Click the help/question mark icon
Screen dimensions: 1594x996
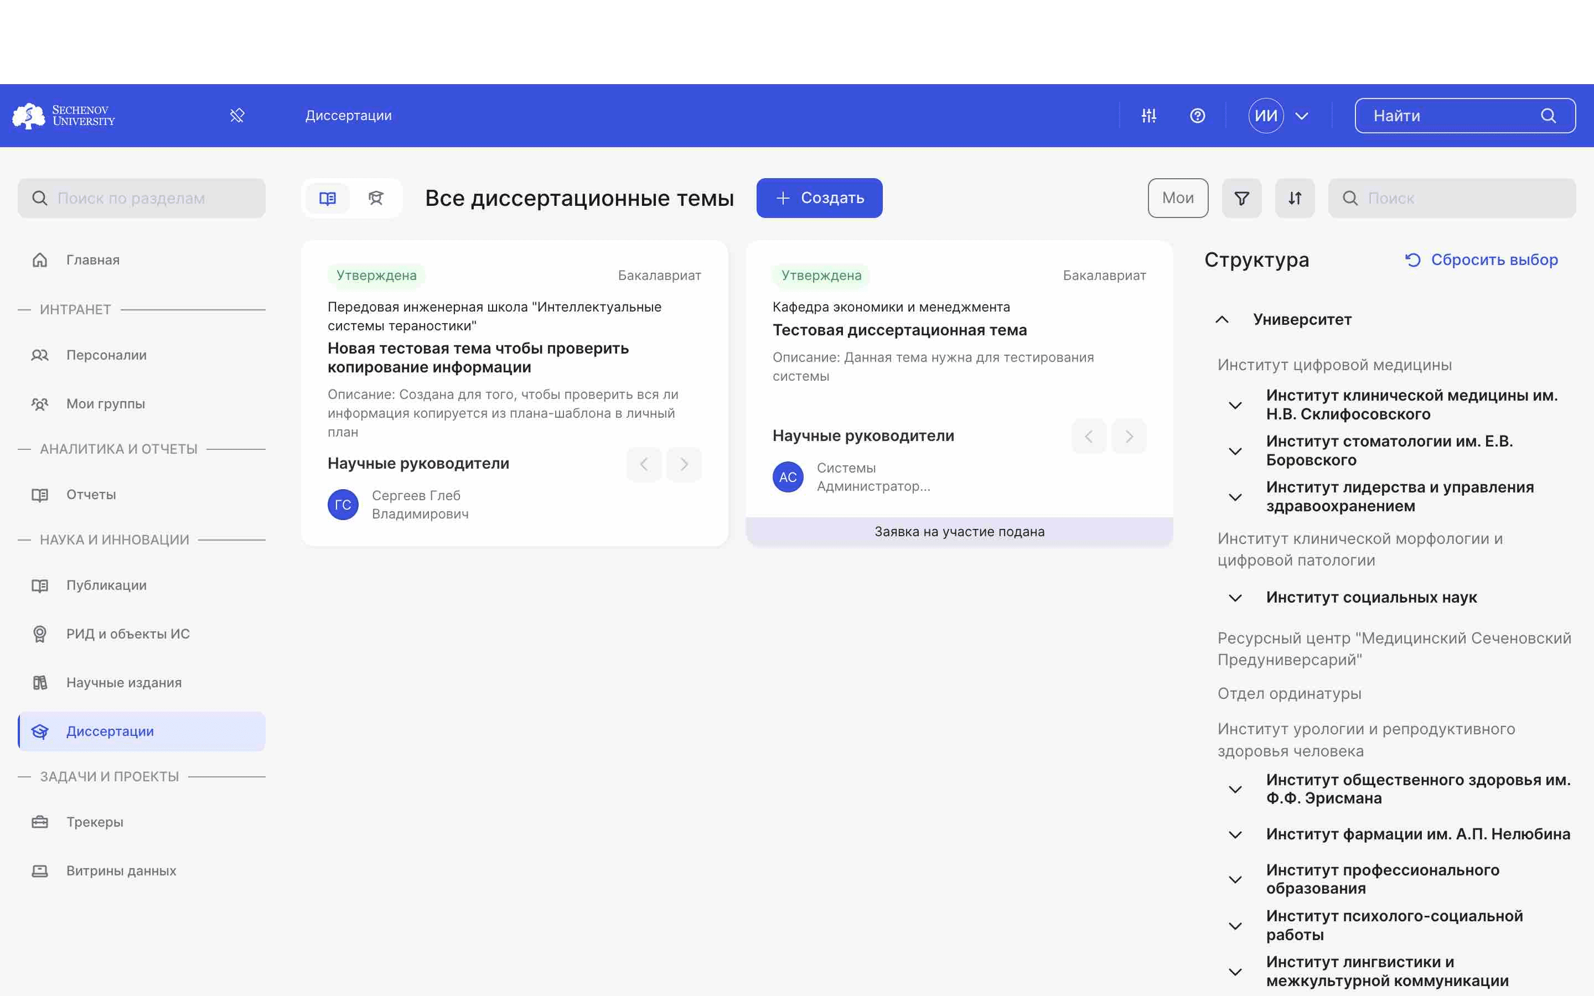coord(1197,115)
